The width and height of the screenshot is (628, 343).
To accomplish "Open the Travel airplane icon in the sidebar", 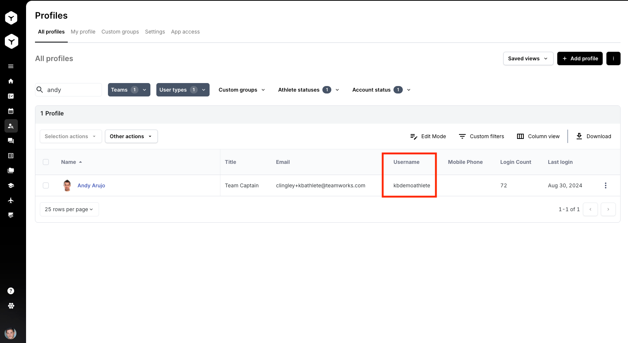I will point(11,200).
